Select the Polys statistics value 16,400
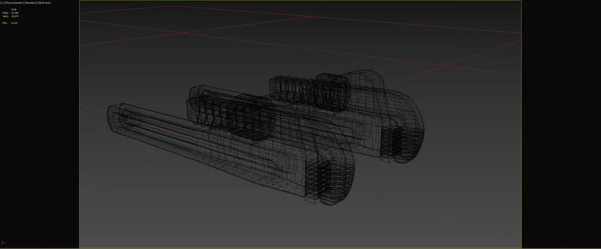 click(x=15, y=12)
